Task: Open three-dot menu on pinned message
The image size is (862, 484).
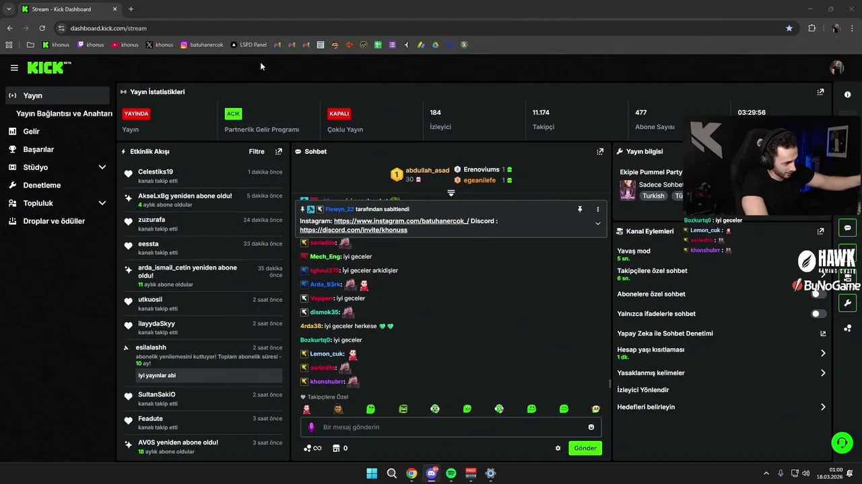Action: pos(597,209)
